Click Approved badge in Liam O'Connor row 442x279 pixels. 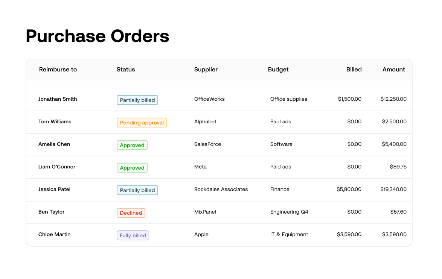coord(132,167)
